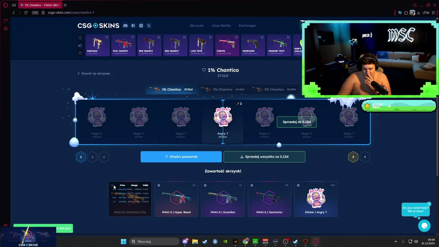Image resolution: width=439 pixels, height=247 pixels.
Task: Show info for M4A1-S Guardian
Action: click(205, 185)
